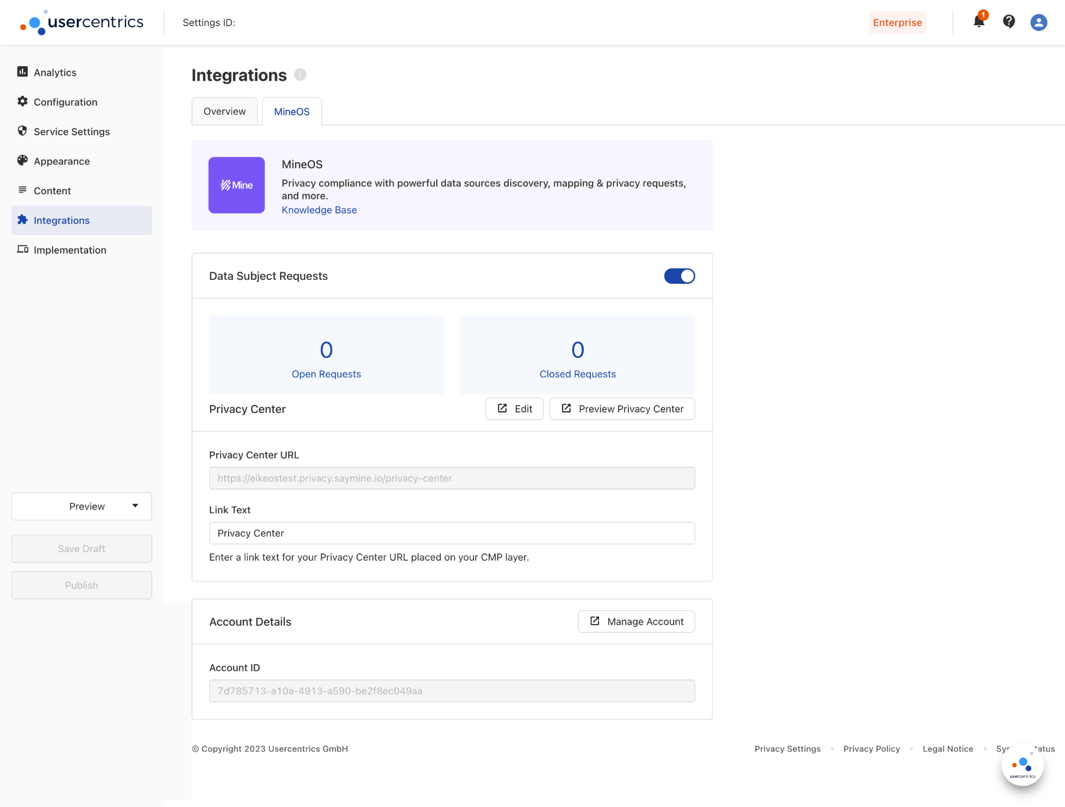Click the Enterprise plan badge
1065x807 pixels.
click(x=897, y=23)
